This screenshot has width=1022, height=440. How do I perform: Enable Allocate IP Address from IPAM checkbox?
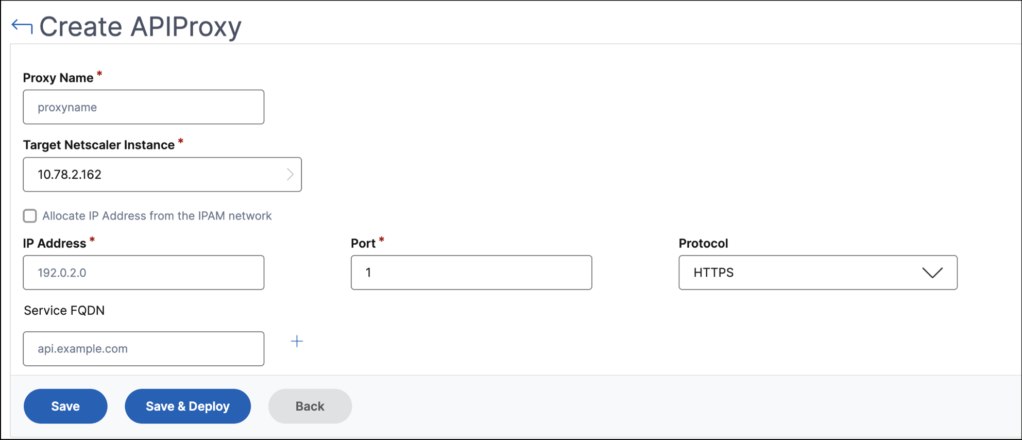[30, 216]
